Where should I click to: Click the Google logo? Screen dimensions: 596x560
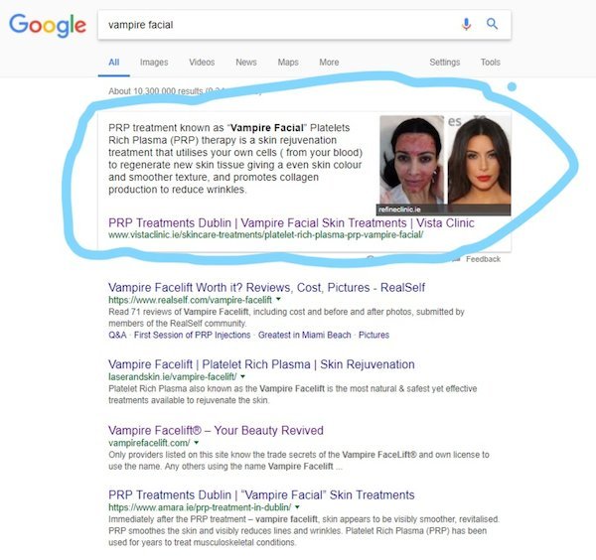48,25
